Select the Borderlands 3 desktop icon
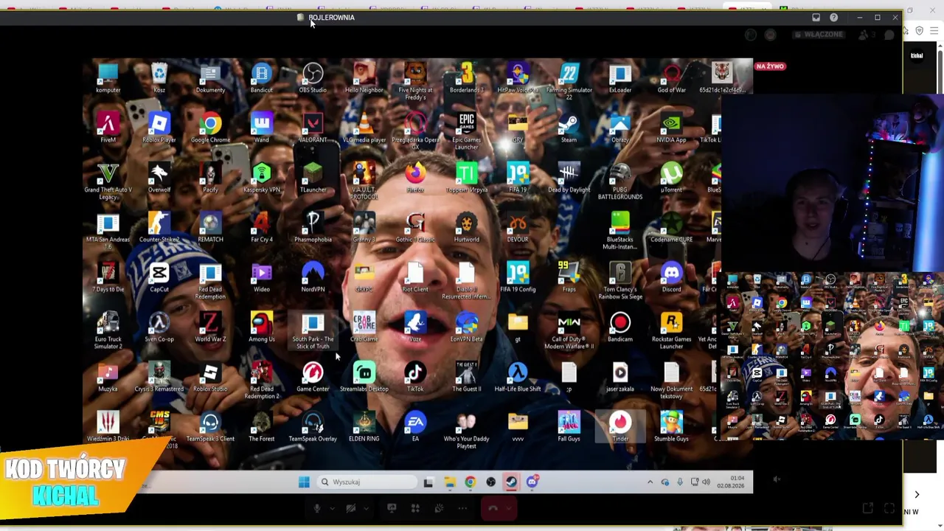The width and height of the screenshot is (944, 531). click(x=466, y=78)
